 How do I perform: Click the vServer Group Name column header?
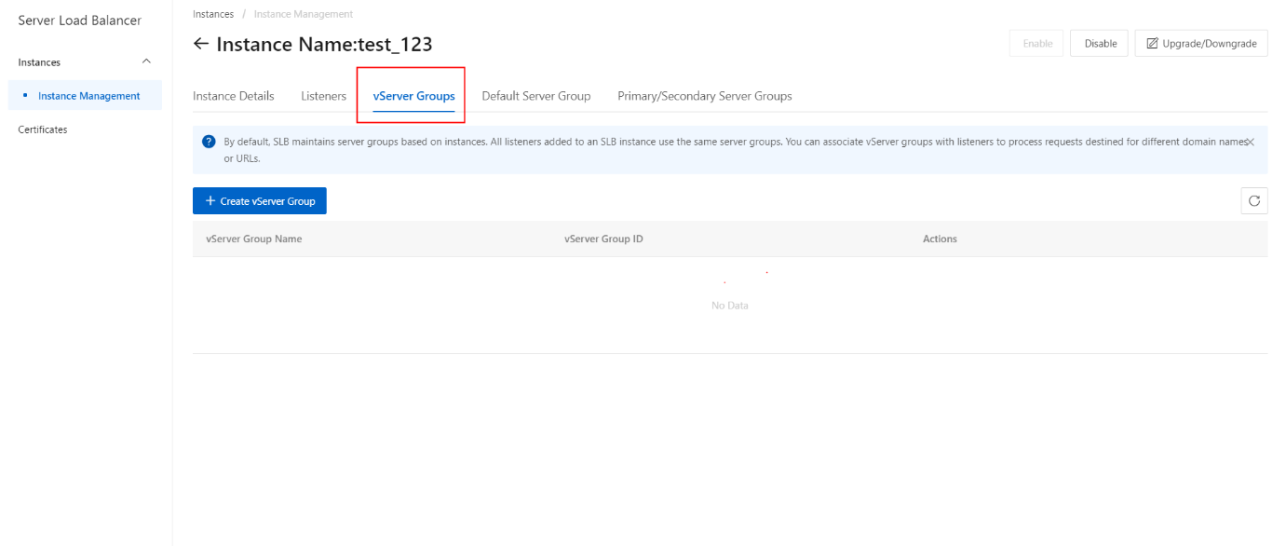click(x=253, y=239)
